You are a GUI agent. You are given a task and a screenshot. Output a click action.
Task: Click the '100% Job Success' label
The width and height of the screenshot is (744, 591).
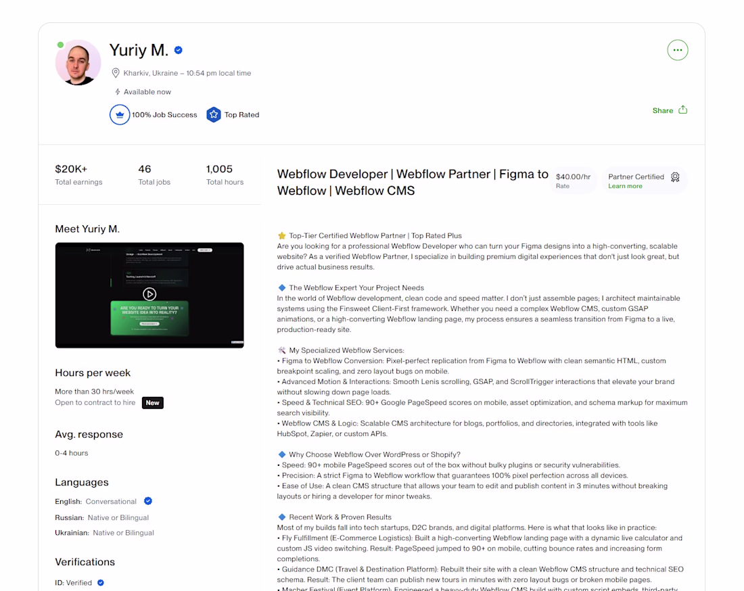tap(164, 115)
